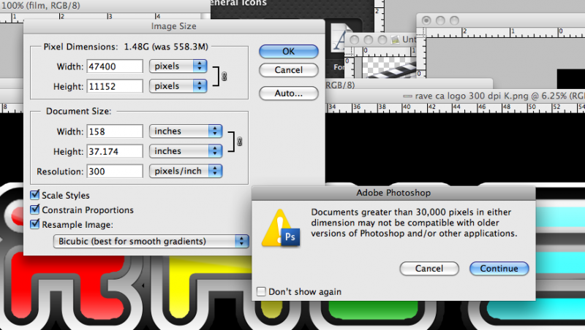585x330 pixels.
Task: Click the Adobe Photoshop alert title bar
Action: (393, 193)
